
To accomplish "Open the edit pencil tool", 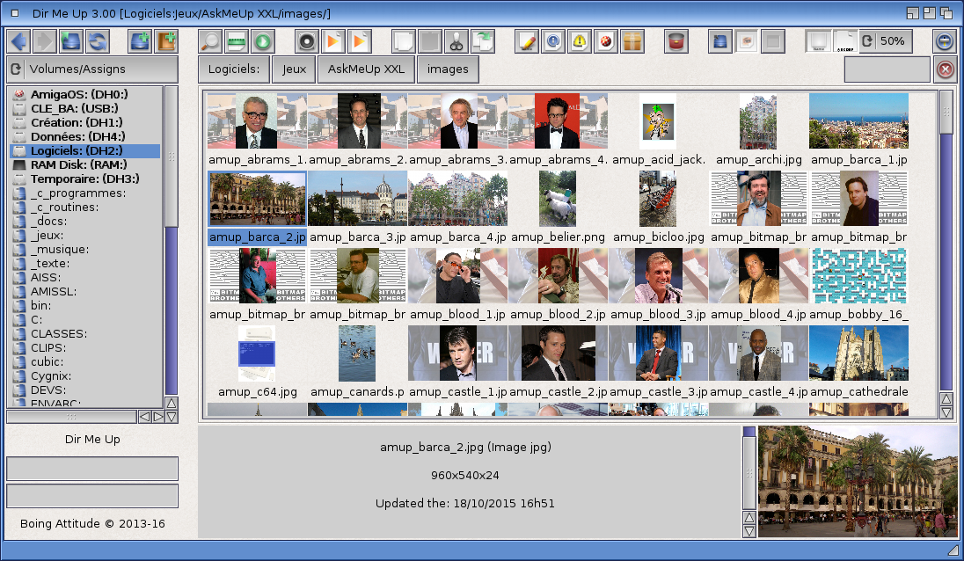I will [x=526, y=40].
